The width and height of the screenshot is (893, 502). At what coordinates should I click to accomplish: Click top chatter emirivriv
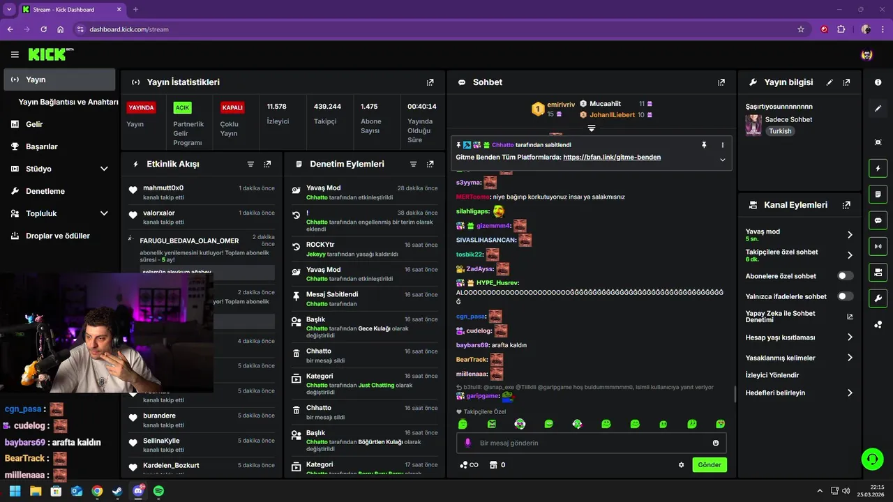(x=560, y=105)
